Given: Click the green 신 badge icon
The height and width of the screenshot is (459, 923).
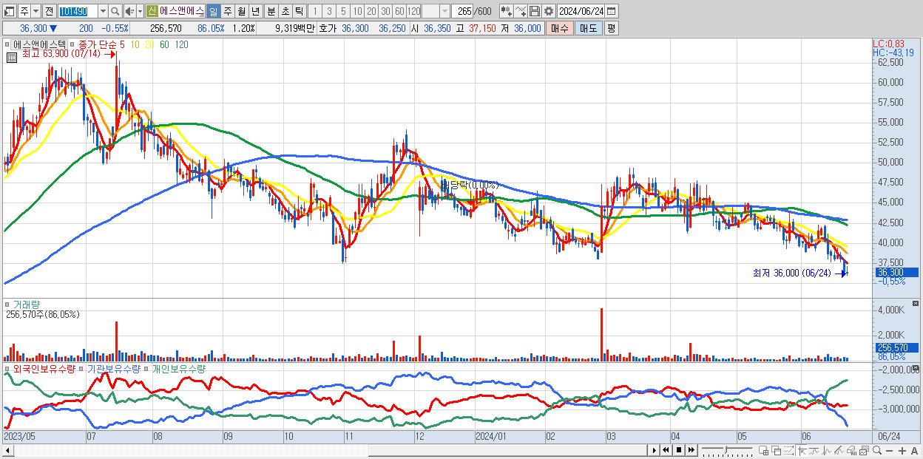Looking at the screenshot, I should click(x=152, y=12).
